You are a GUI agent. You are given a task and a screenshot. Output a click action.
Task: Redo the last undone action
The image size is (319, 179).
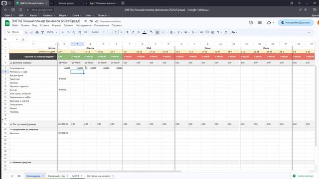[31, 32]
